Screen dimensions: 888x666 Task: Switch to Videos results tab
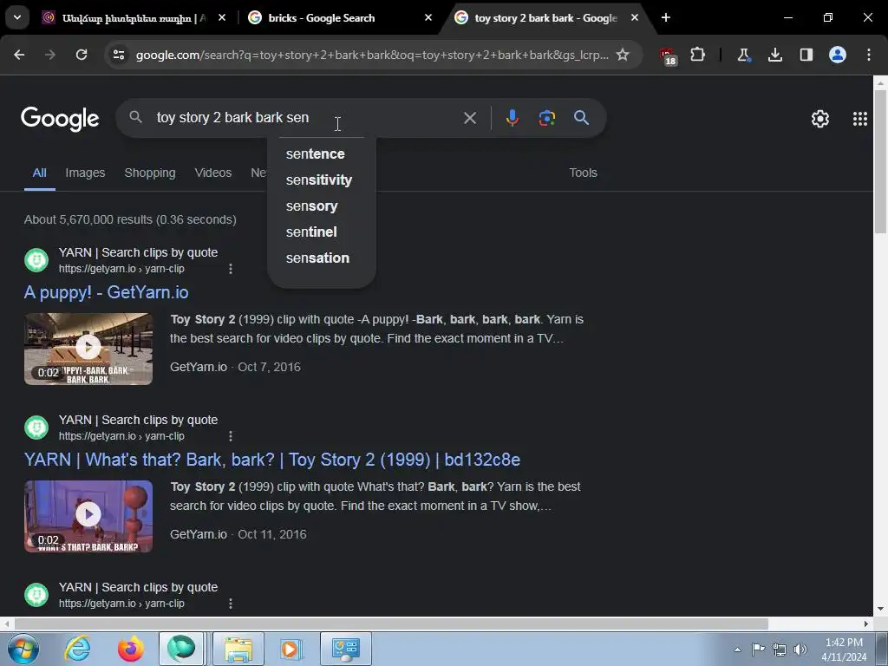tap(213, 173)
